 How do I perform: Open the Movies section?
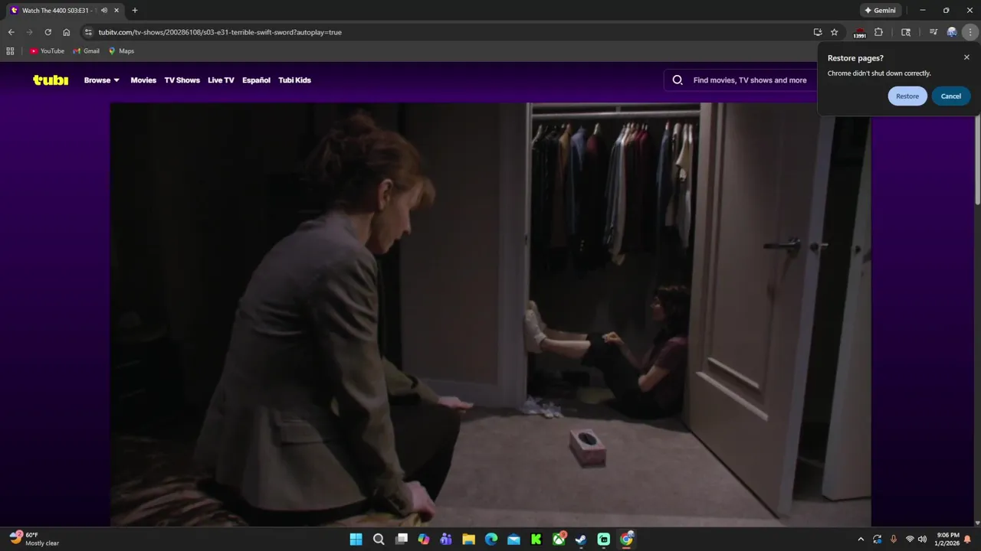click(x=143, y=80)
